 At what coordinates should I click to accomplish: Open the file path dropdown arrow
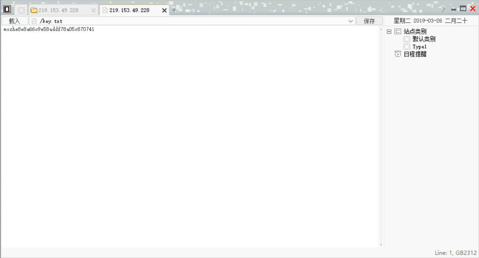tap(351, 21)
